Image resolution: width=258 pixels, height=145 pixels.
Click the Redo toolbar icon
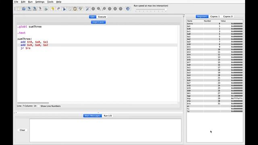[58, 9]
